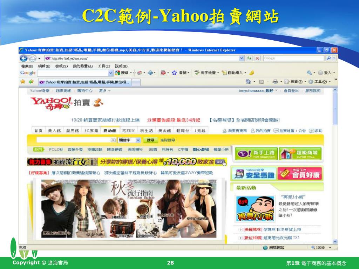Click the 服務說明 help link
Screen dimensions: 359x269
click(312, 91)
